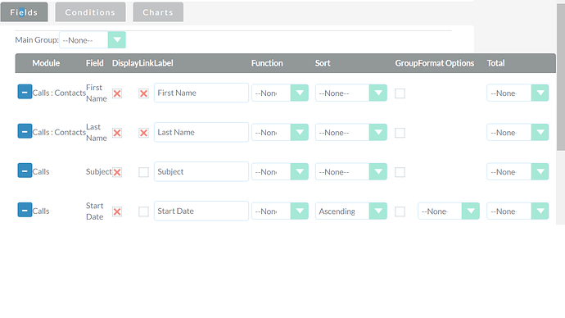
Task: Switch to the Charts tab
Action: pyautogui.click(x=158, y=12)
